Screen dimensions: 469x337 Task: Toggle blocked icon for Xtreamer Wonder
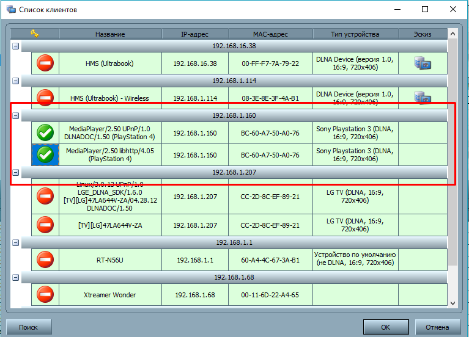45,295
